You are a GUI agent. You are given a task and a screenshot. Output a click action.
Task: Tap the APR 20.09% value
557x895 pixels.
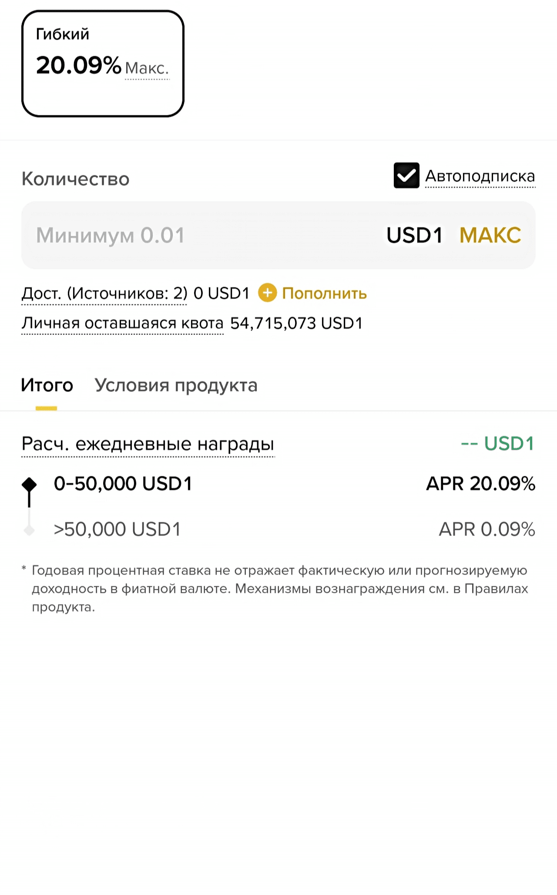tap(481, 484)
